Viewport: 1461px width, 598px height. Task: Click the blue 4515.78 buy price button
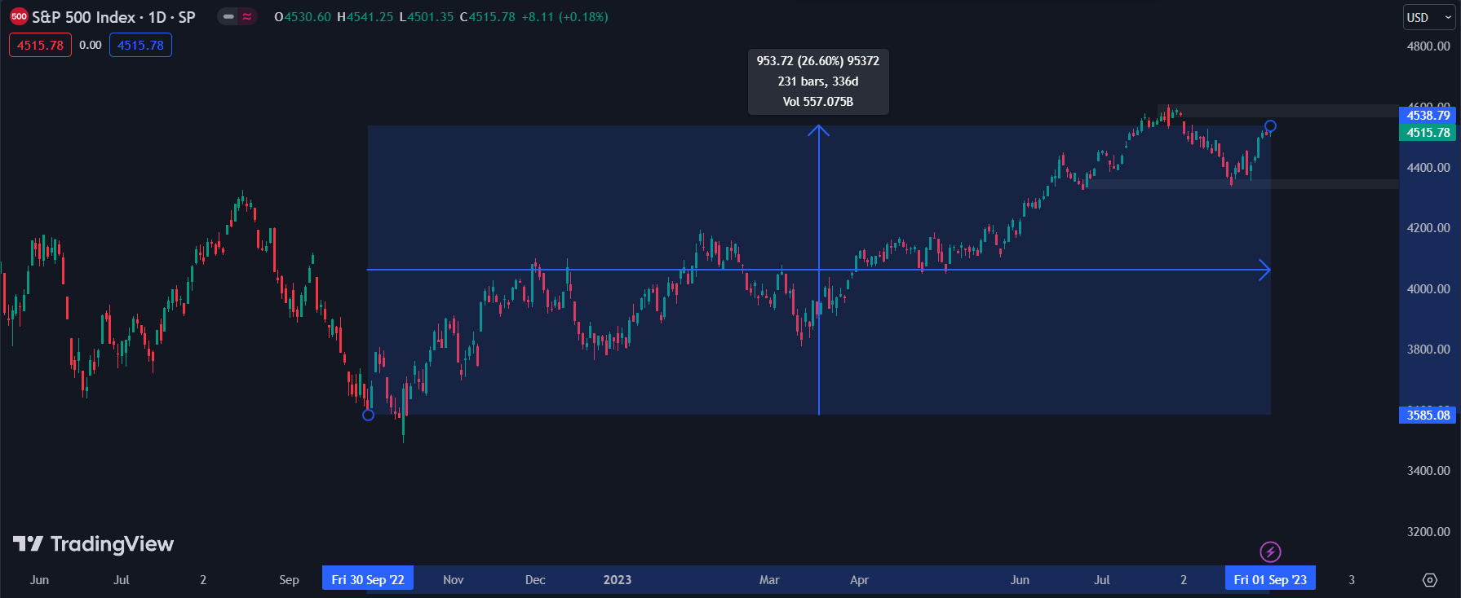(140, 45)
